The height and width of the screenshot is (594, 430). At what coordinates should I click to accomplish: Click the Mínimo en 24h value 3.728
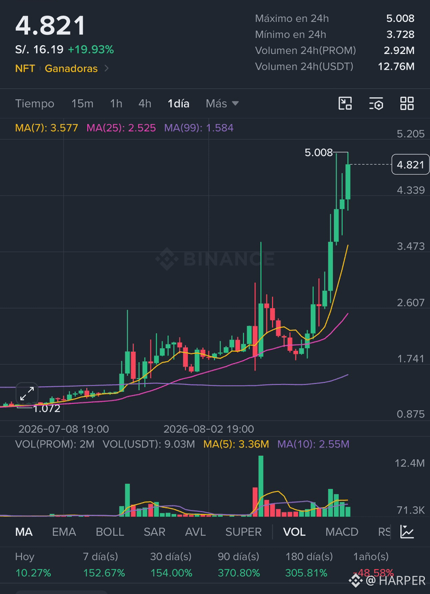point(400,34)
